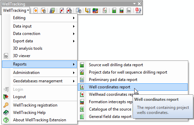Expand the Editing submenu arrow

pyautogui.click(x=74, y=18)
